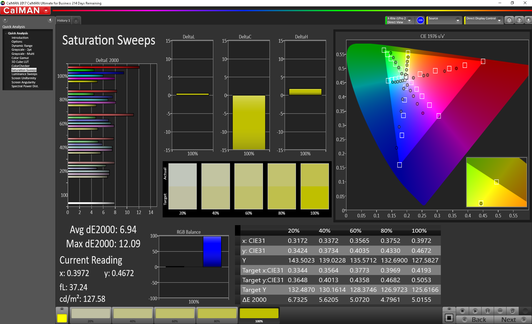The image size is (532, 324).
Task: Expand the X-Rite i1Pro 2 meter dropdown
Action: (x=409, y=20)
